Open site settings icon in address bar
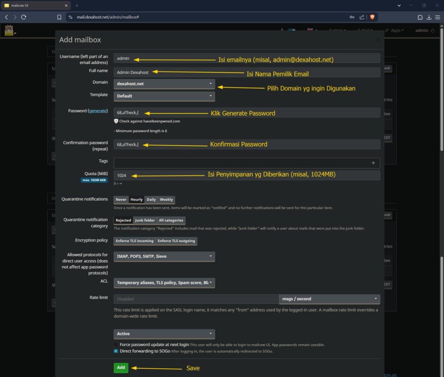The width and height of the screenshot is (444, 377). (71, 17)
